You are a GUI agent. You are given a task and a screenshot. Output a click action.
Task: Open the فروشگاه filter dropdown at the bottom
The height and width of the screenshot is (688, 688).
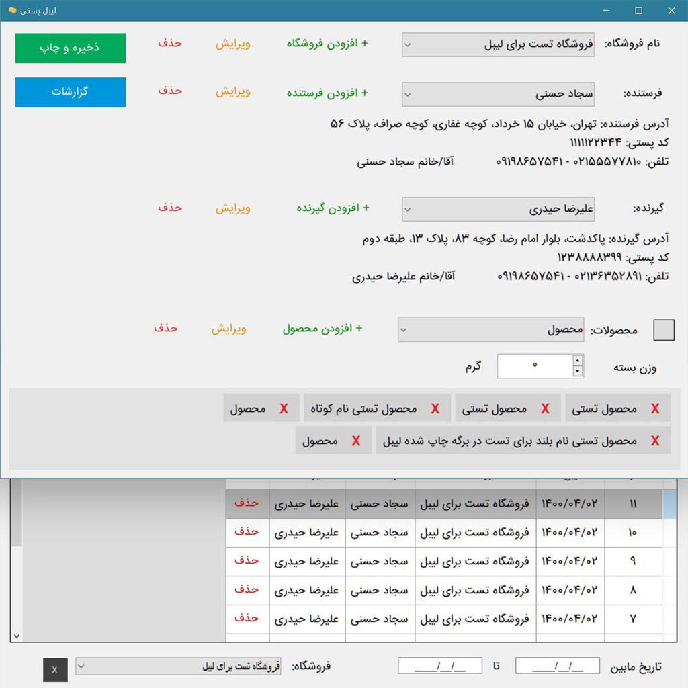(179, 666)
